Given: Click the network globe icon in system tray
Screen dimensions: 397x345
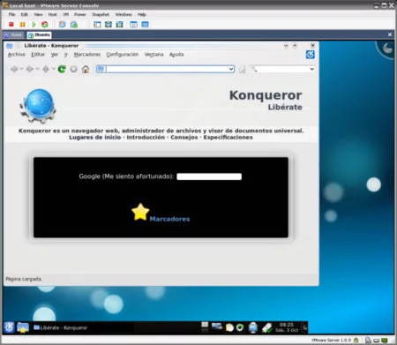Looking at the screenshot, I should tap(253, 327).
